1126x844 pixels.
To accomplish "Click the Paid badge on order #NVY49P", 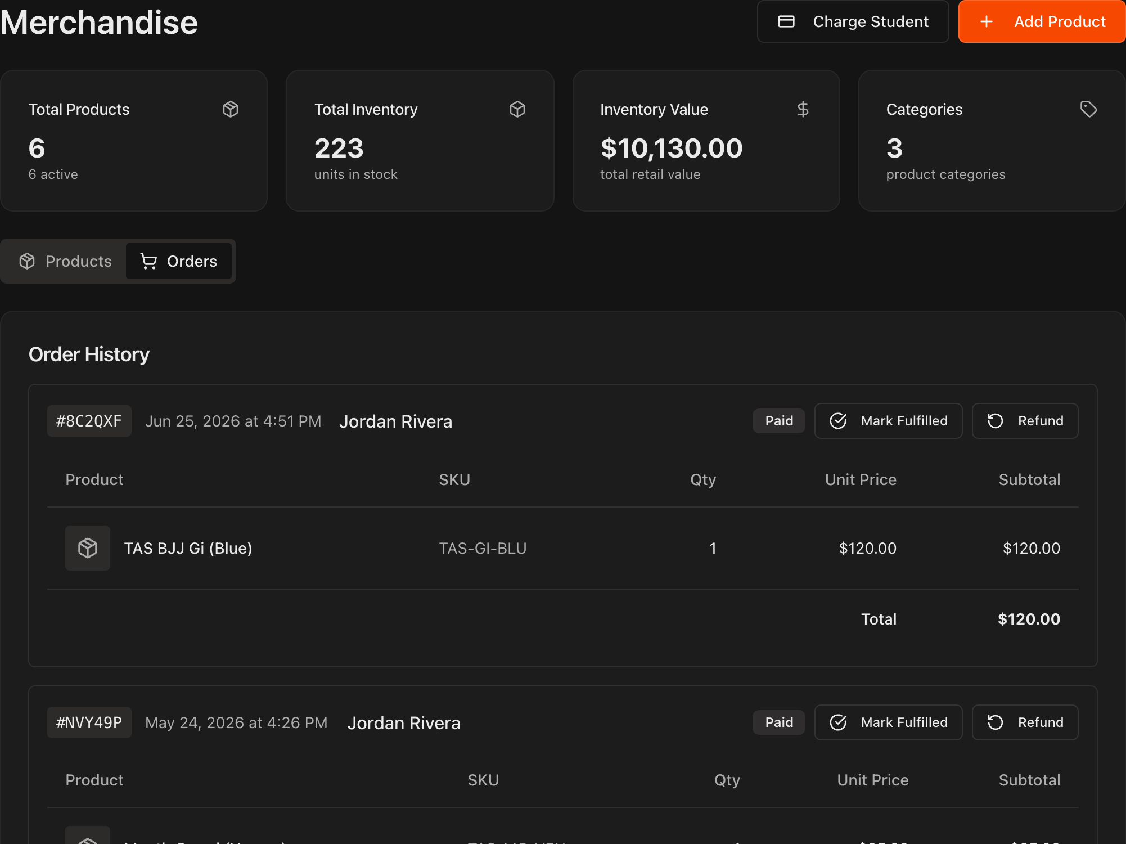I will [779, 722].
